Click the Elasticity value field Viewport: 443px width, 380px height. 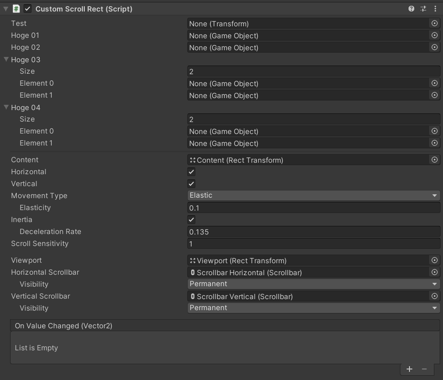click(314, 208)
